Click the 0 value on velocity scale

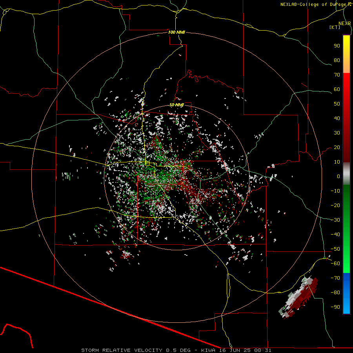[x=338, y=176]
